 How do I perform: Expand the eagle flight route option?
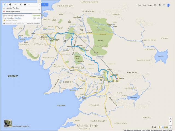pos(22,23)
